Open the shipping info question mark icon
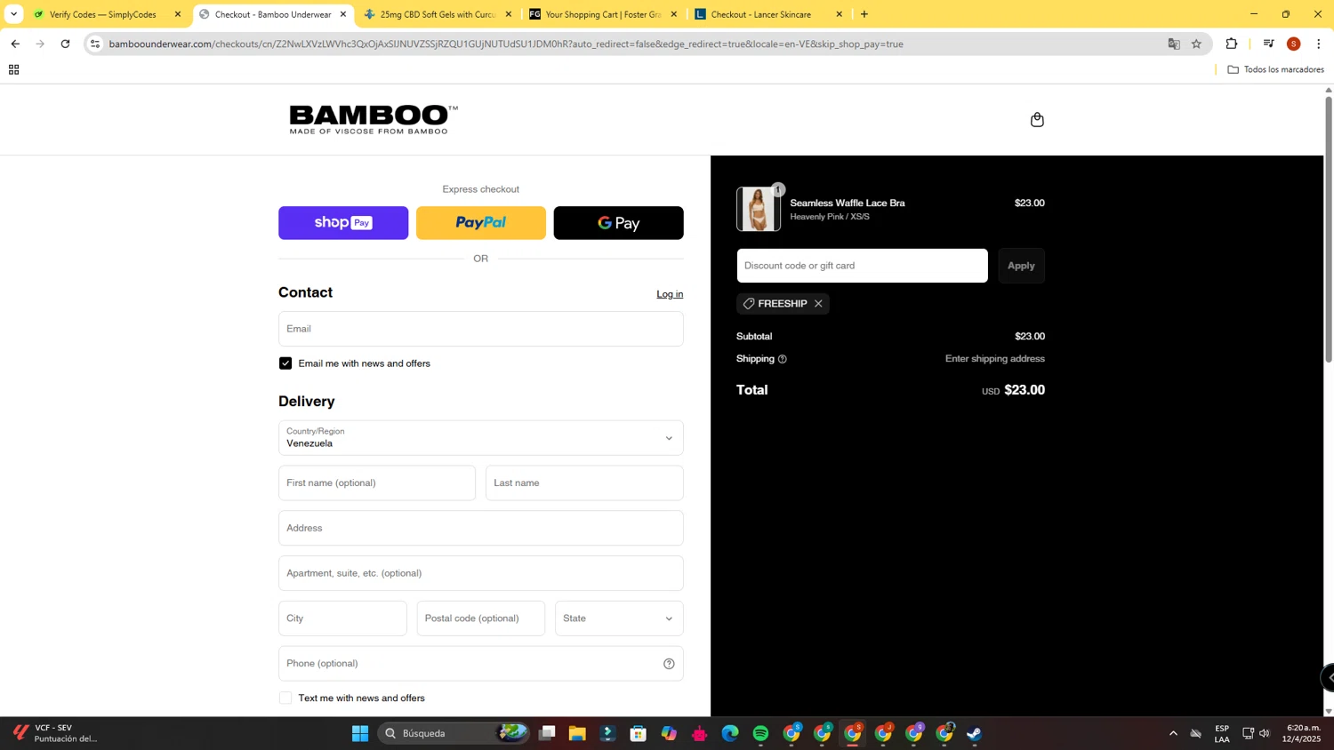The image size is (1334, 750). click(783, 359)
